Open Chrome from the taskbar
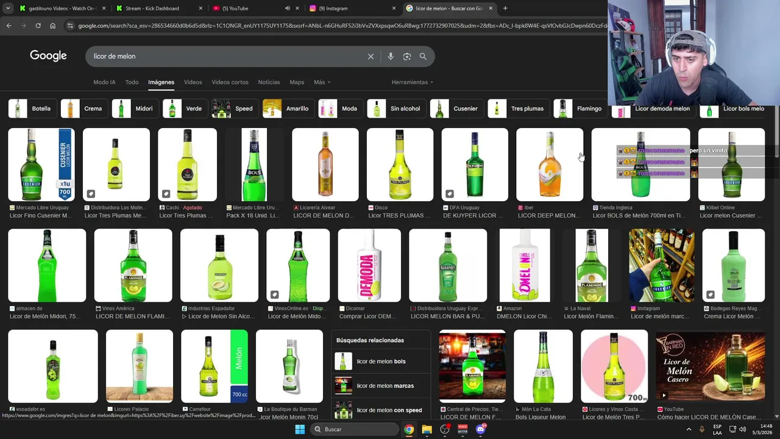Viewport: 780px width, 439px height. click(x=409, y=429)
